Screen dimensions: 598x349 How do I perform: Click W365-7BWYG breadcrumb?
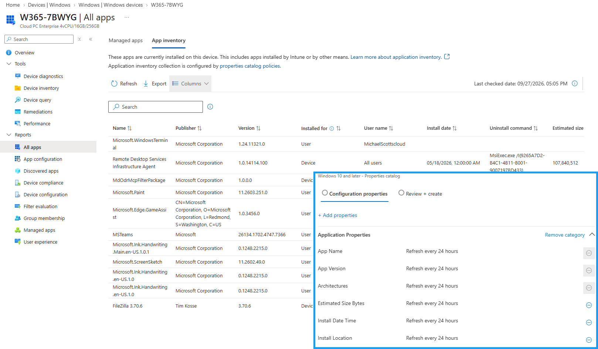pyautogui.click(x=167, y=5)
